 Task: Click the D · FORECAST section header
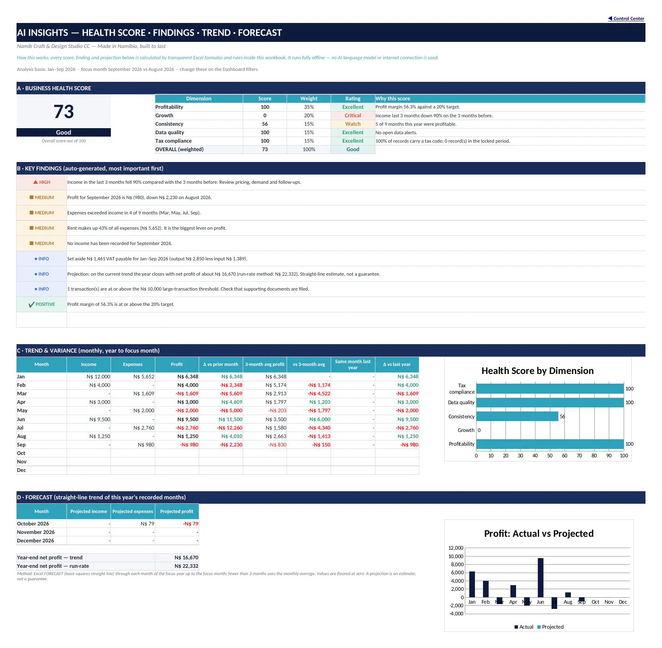[x=331, y=497]
